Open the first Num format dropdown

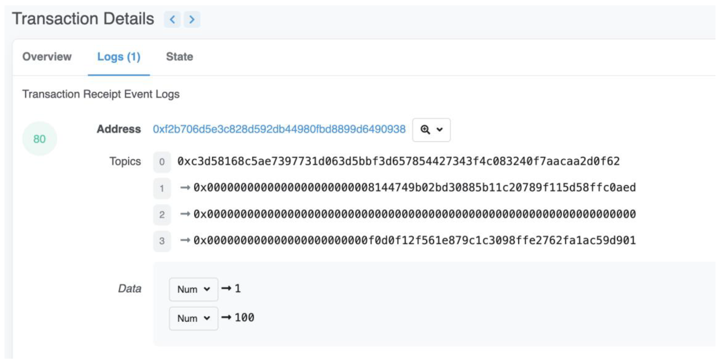click(x=193, y=289)
